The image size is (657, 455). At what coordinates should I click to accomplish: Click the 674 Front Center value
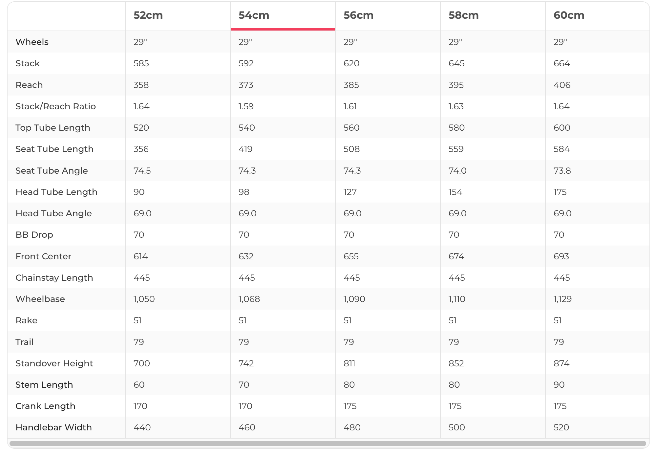456,256
